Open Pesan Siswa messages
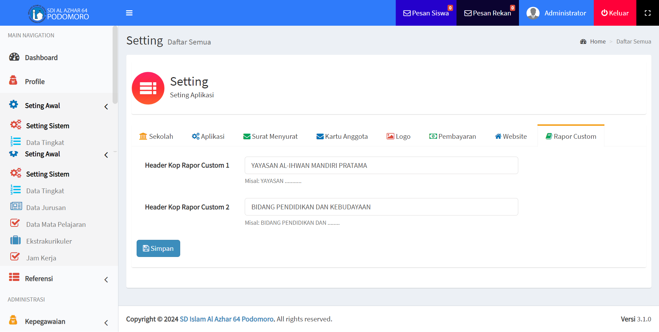Image resolution: width=659 pixels, height=332 pixels. (x=426, y=13)
